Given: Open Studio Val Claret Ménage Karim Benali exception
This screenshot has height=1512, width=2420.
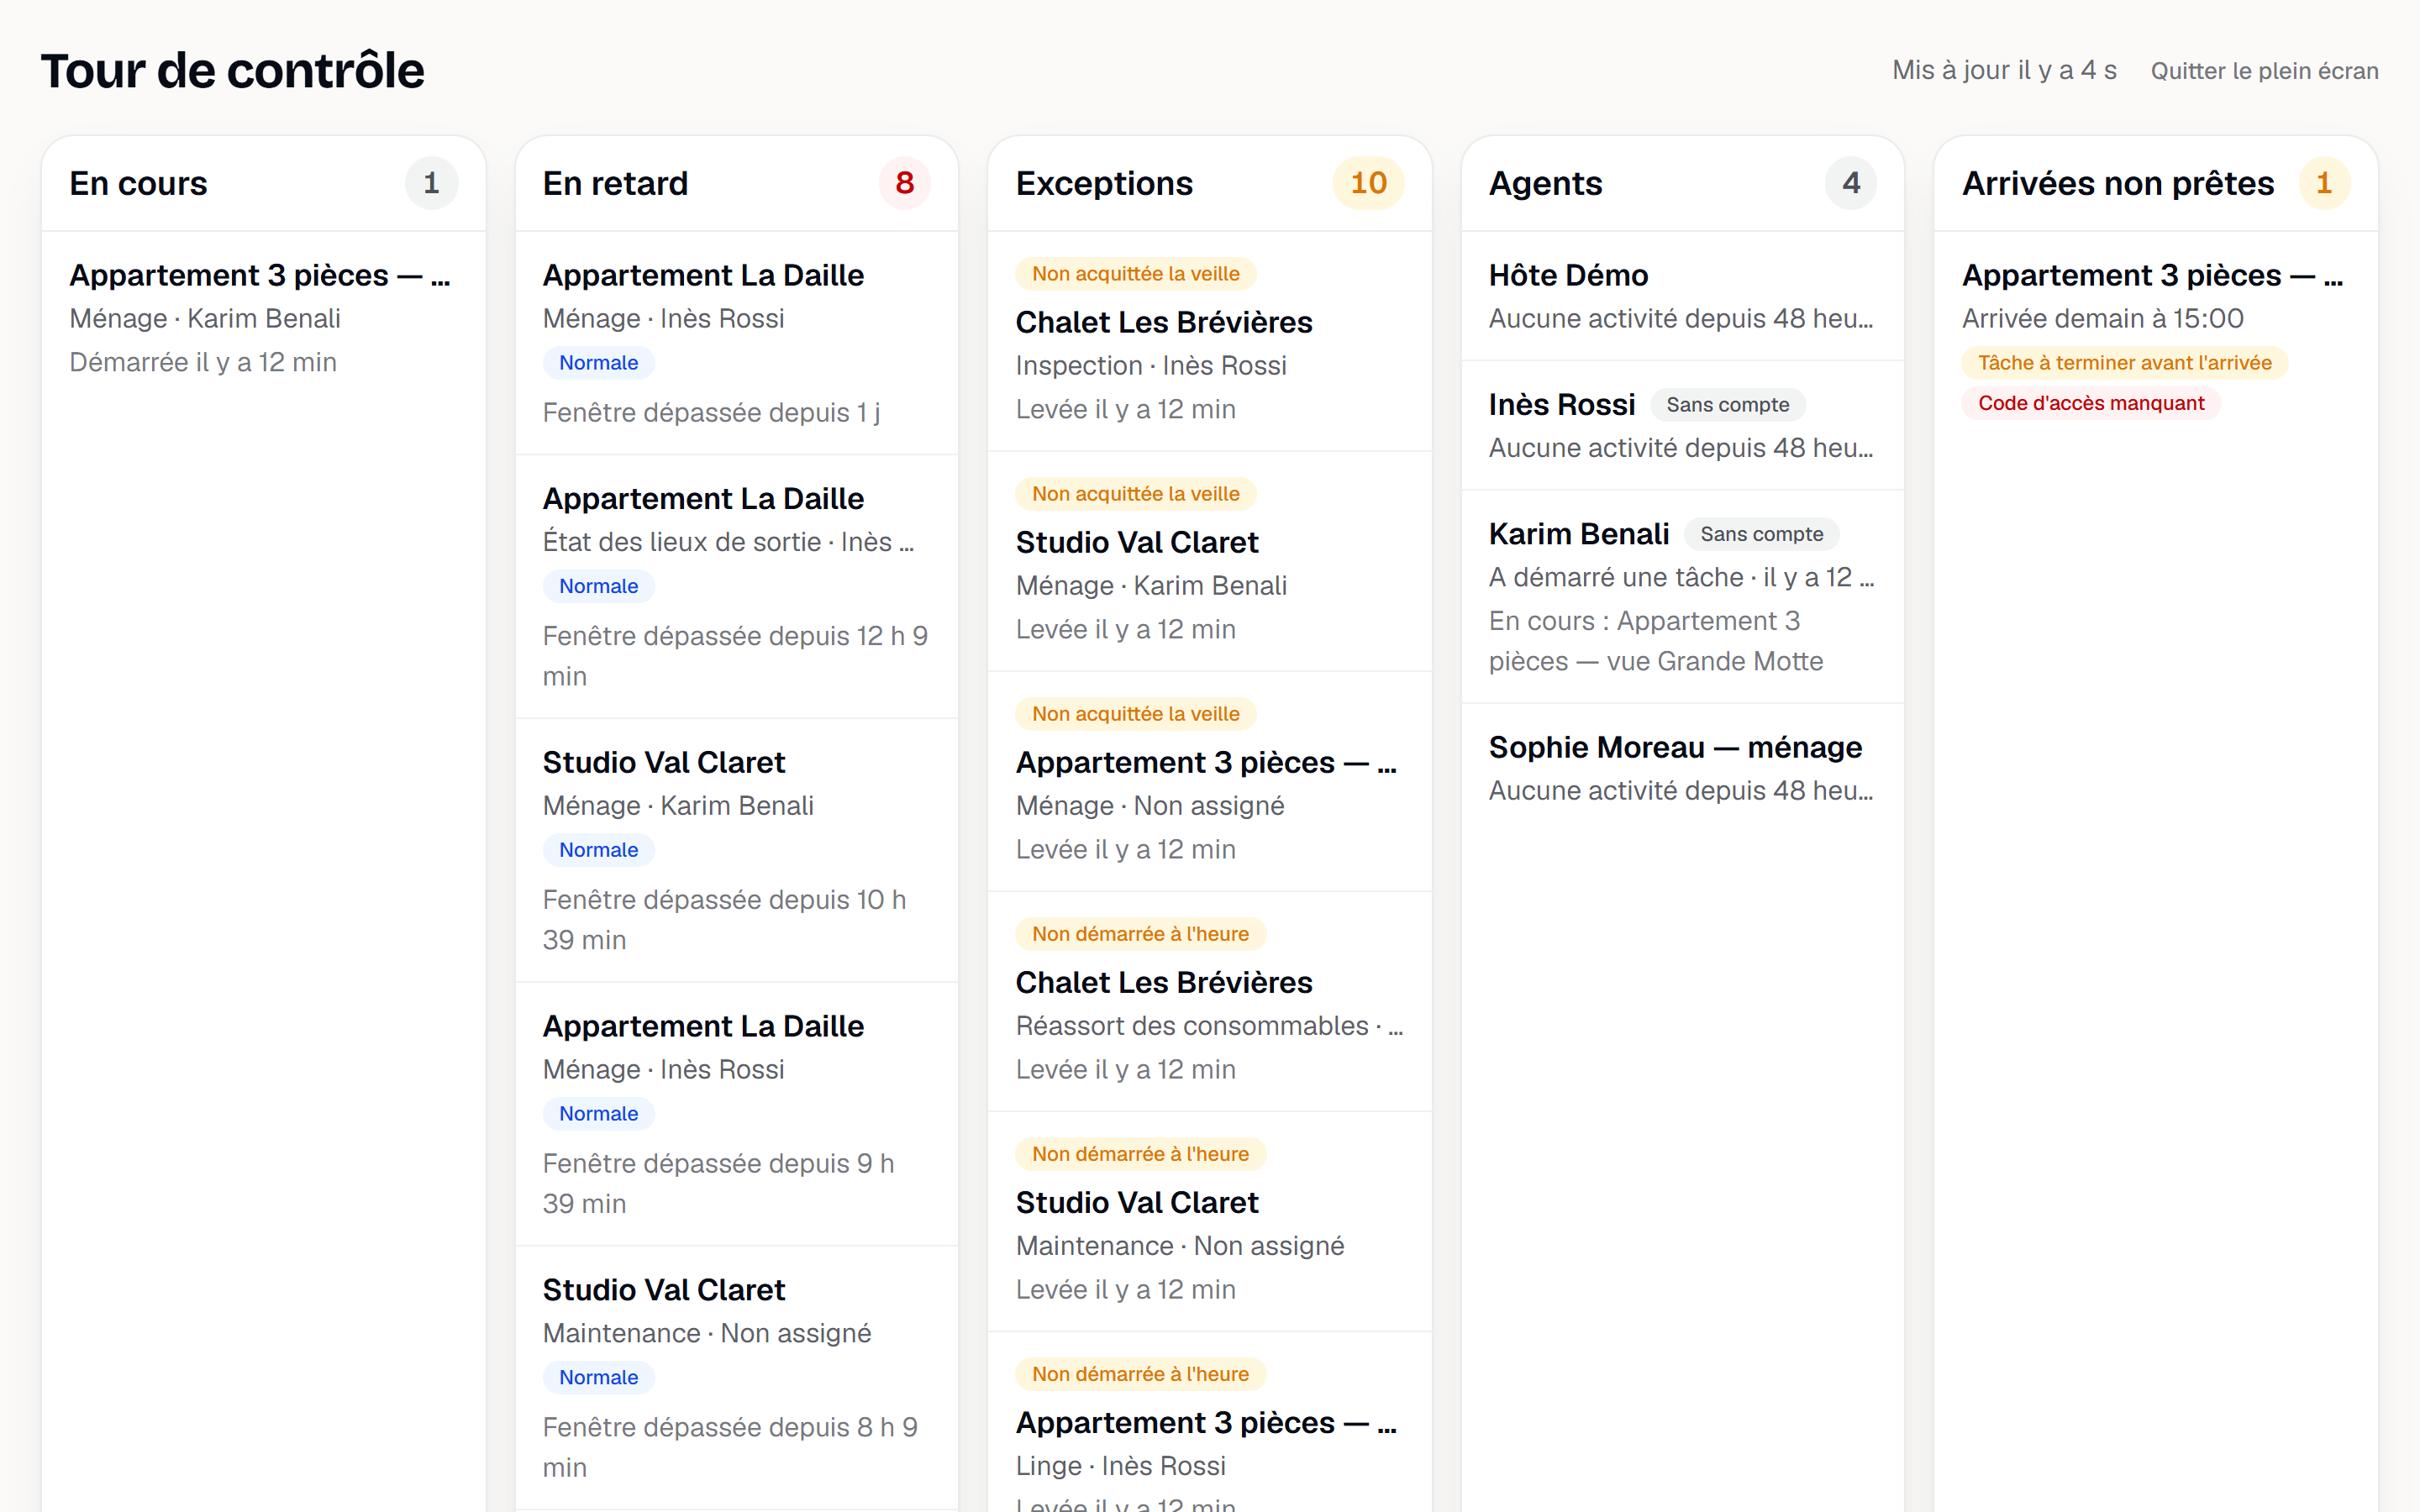Looking at the screenshot, I should pyautogui.click(x=1210, y=562).
